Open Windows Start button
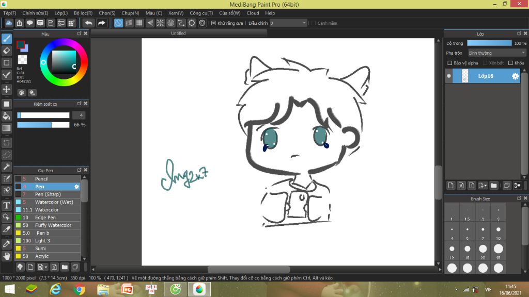Viewport: 529px width, 297px height. (9, 289)
